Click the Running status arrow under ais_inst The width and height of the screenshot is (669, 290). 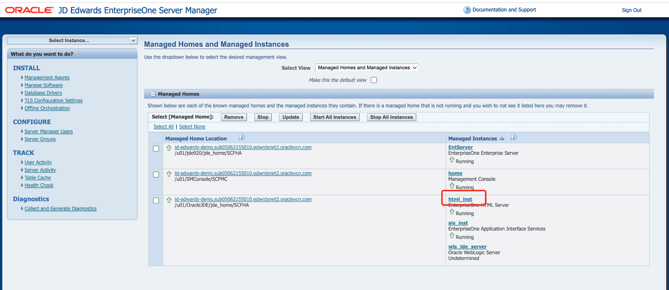point(452,235)
